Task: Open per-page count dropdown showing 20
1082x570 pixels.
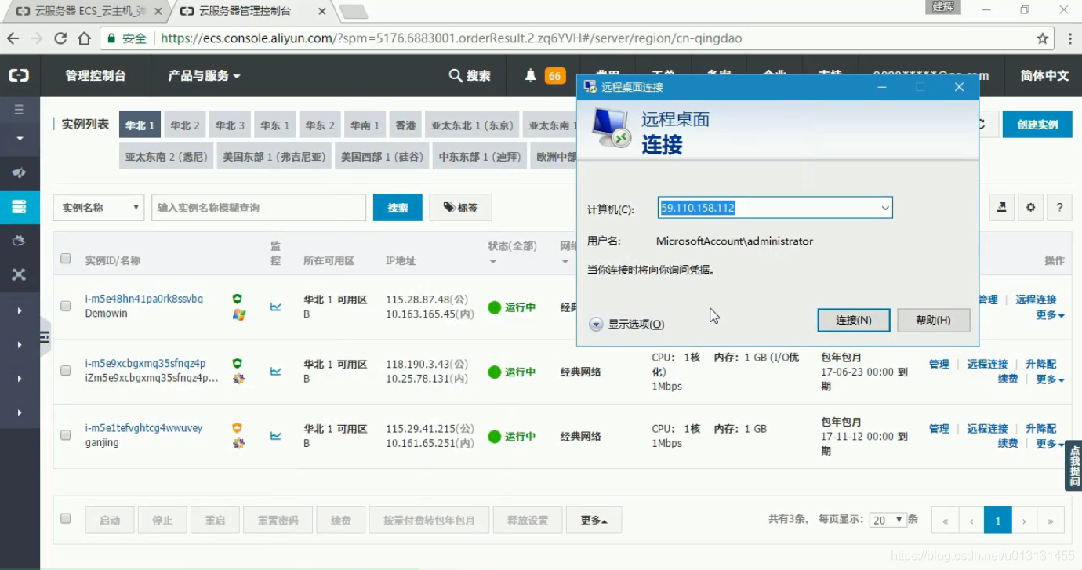Action: (888, 520)
